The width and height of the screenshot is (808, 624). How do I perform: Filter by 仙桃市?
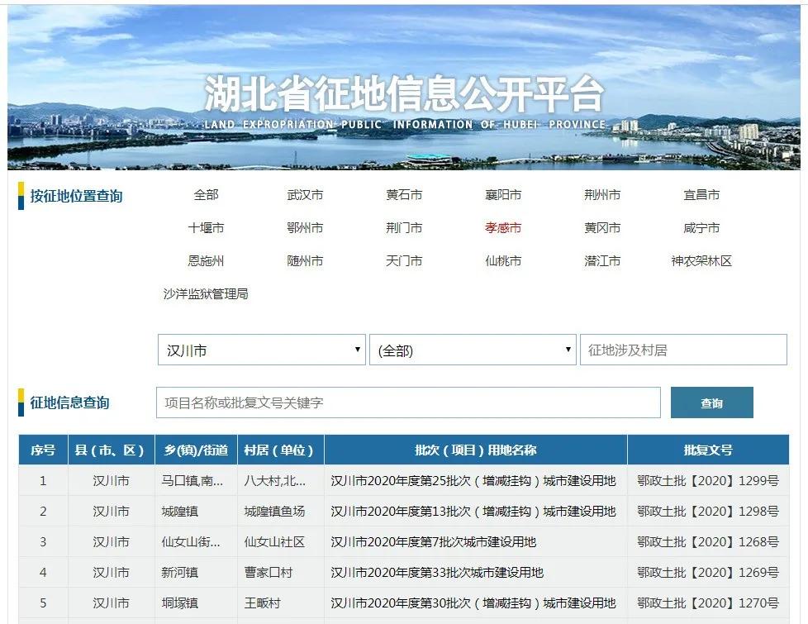(x=503, y=261)
